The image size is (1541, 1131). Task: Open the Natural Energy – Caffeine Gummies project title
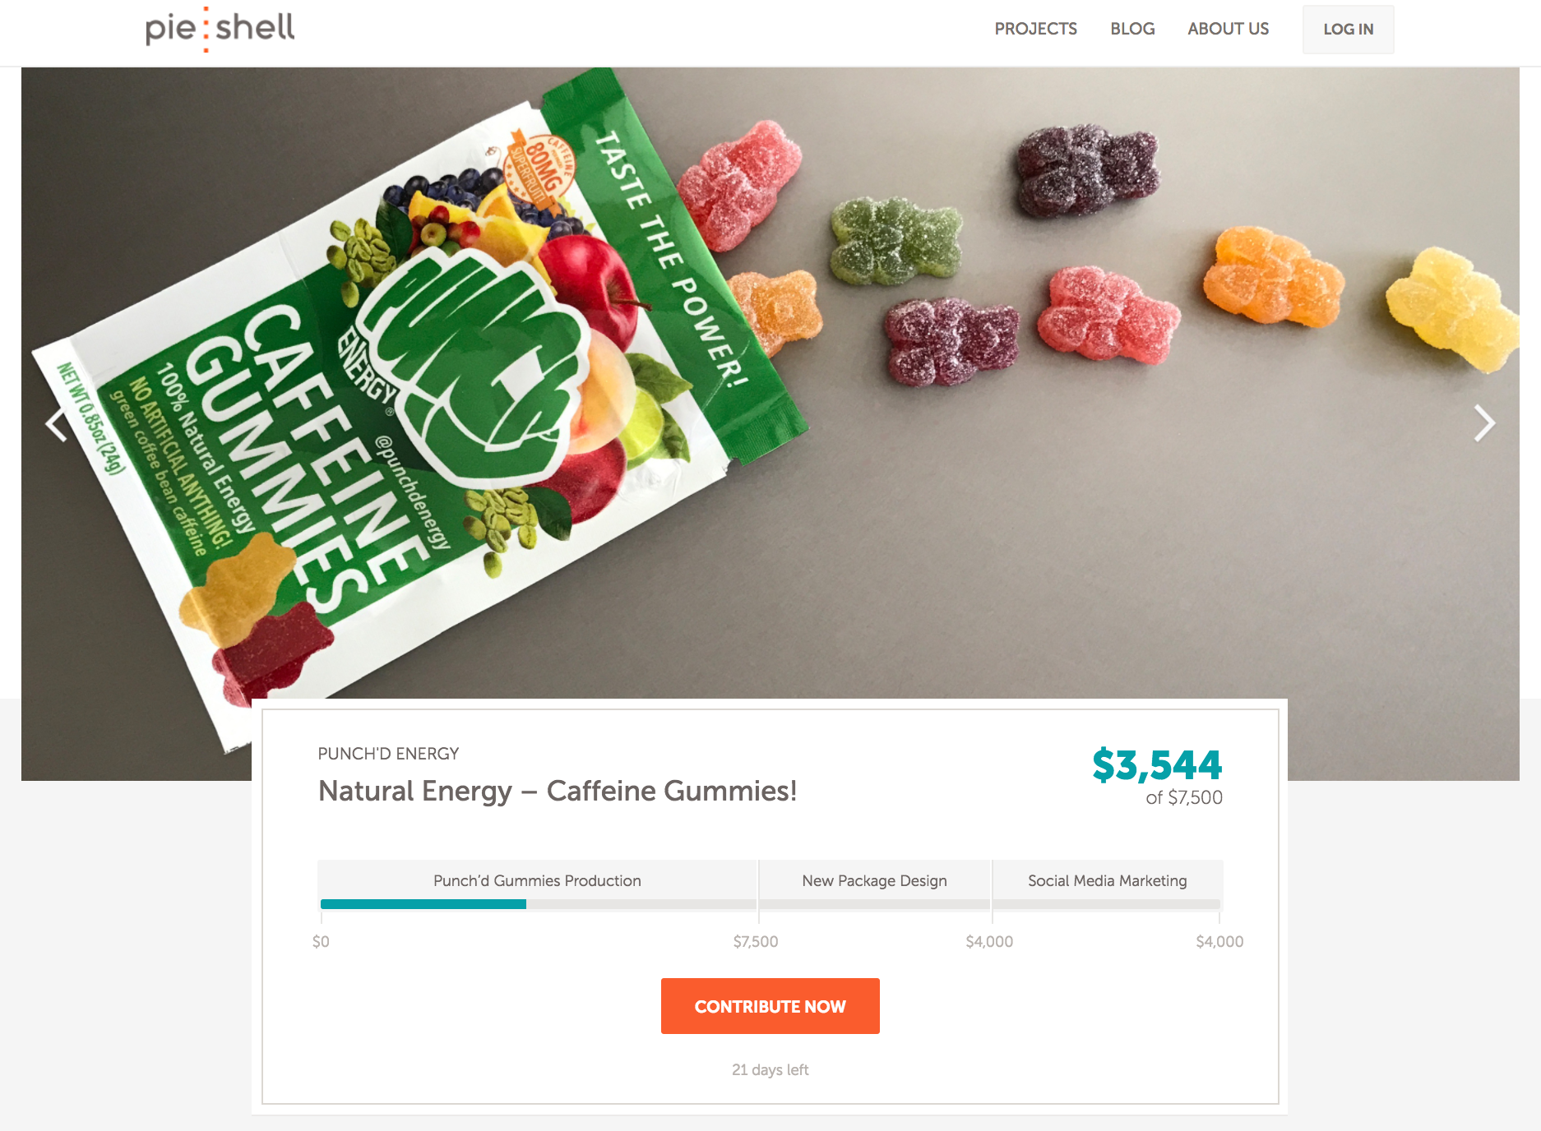pos(558,792)
